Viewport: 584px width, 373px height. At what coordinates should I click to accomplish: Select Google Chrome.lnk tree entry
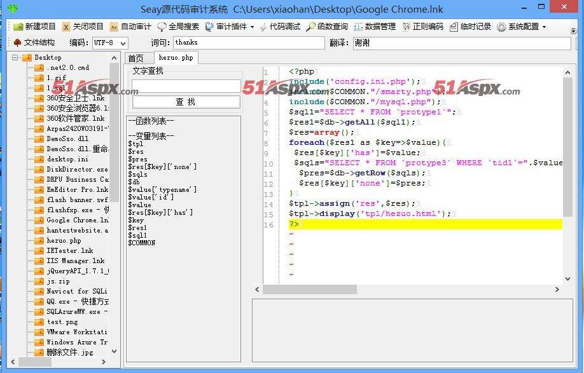(77, 220)
